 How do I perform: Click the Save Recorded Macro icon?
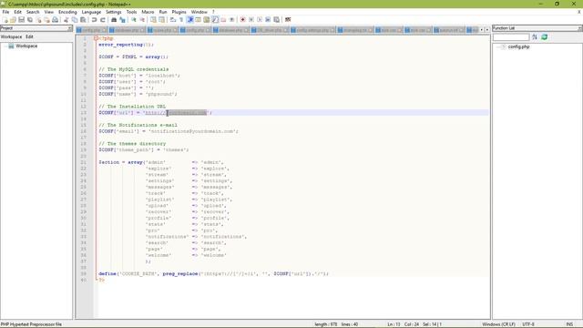pos(276,20)
